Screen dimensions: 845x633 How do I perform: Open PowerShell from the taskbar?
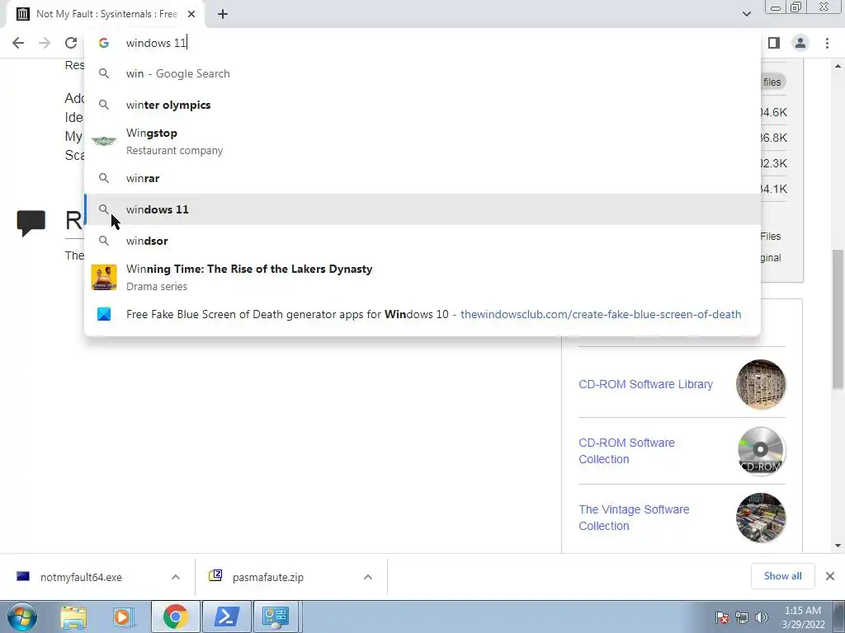pyautogui.click(x=227, y=617)
